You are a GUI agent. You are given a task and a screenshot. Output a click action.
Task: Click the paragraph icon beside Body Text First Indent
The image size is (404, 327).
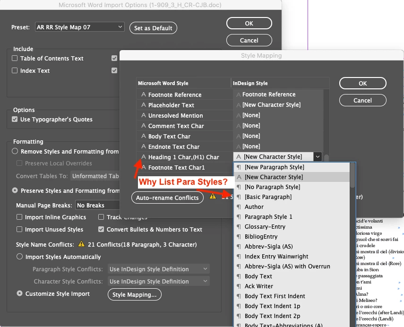(239, 296)
